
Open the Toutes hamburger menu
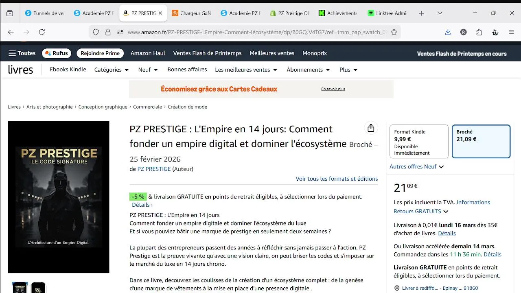click(x=22, y=53)
